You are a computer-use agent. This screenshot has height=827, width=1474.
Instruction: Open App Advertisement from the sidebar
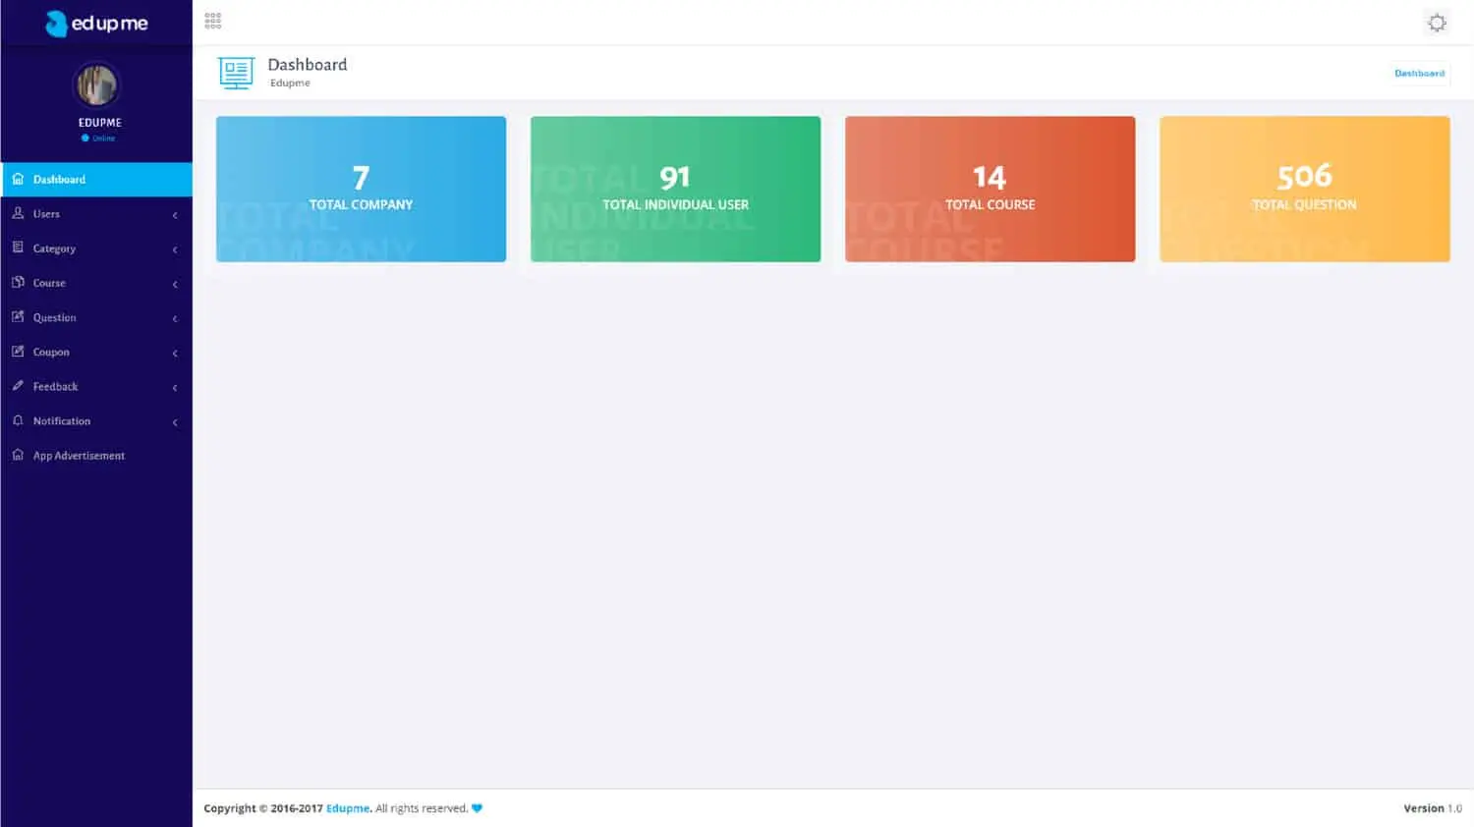[79, 455]
